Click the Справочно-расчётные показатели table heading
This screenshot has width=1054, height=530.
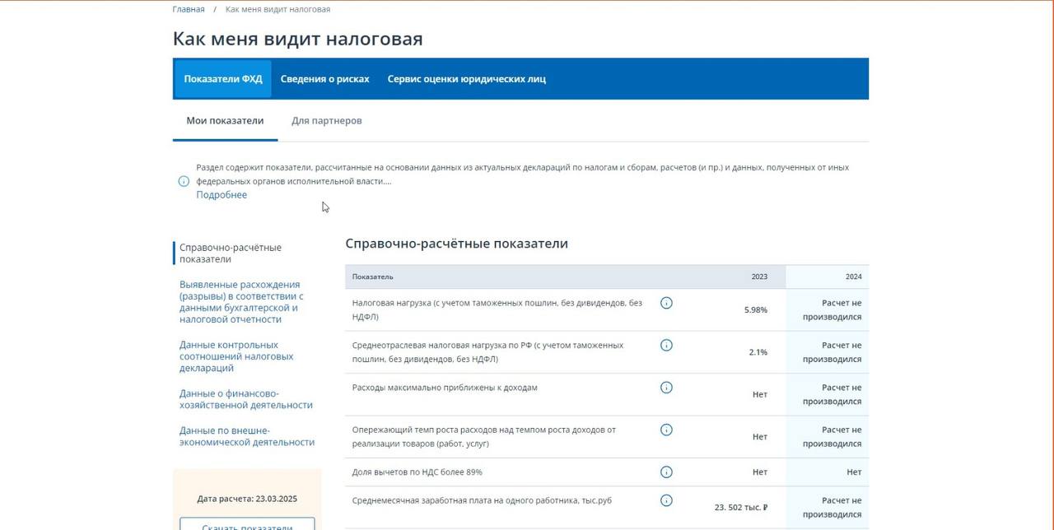point(457,244)
